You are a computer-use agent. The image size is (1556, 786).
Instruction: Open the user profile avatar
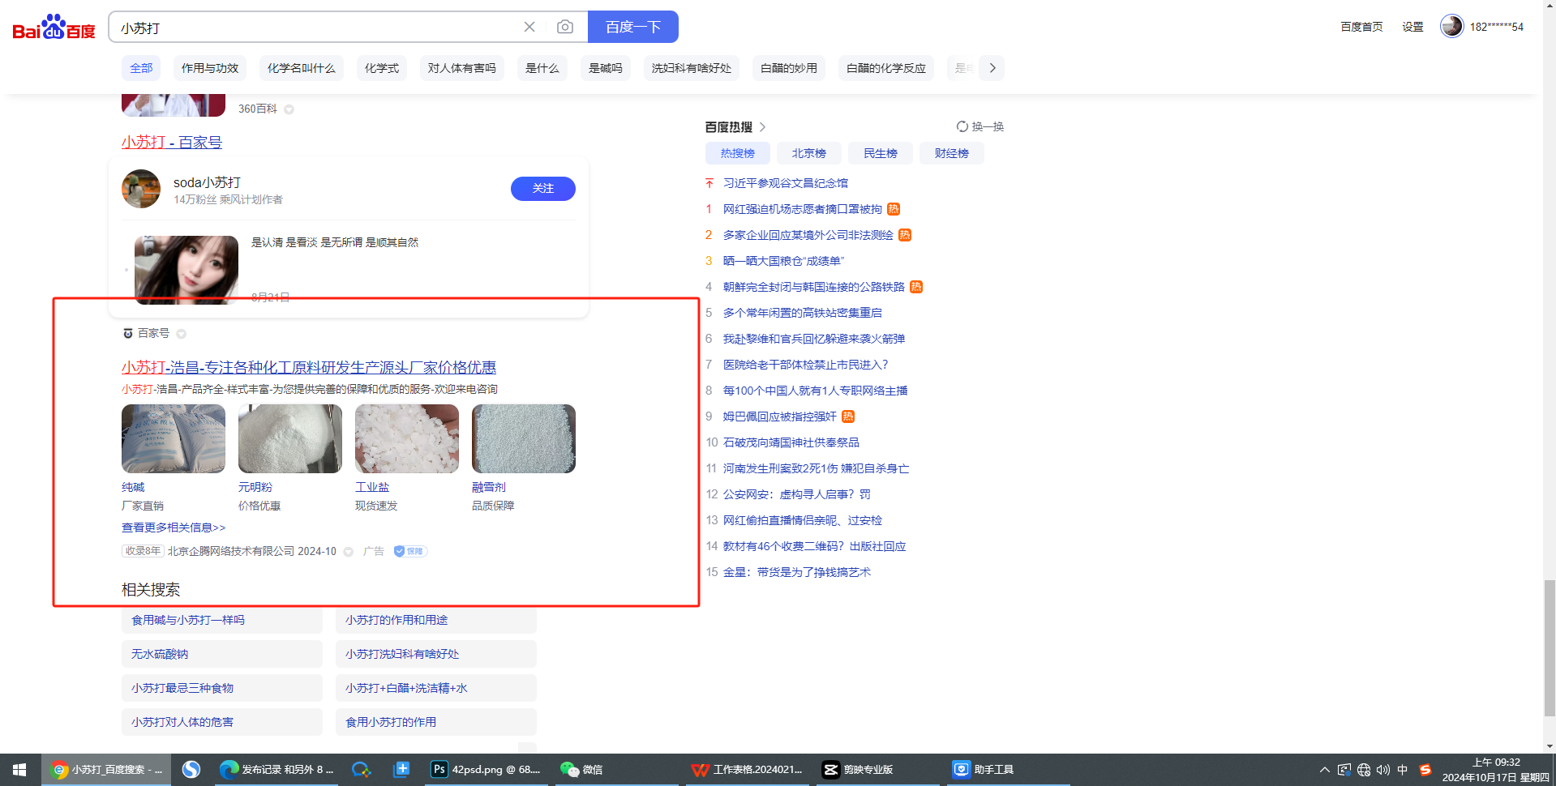(x=1451, y=27)
